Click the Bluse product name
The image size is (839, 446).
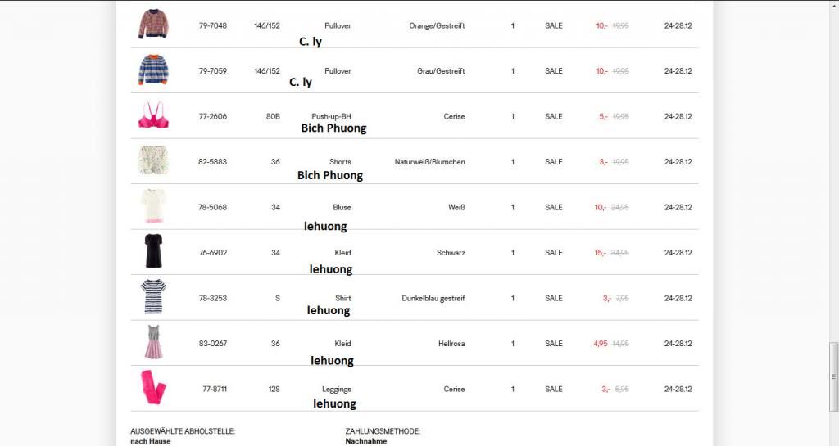[x=342, y=208]
